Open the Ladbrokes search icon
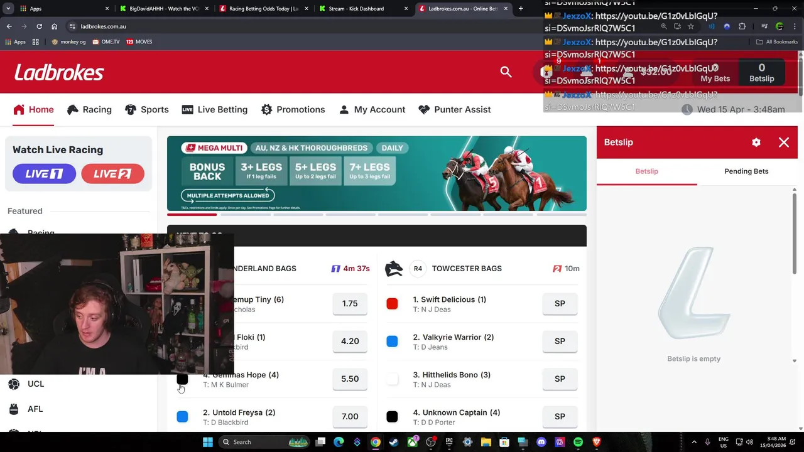The image size is (804, 452). [506, 72]
